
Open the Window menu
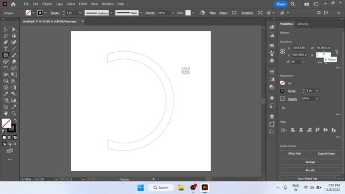coord(107,4)
